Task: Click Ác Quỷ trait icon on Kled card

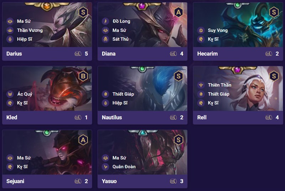Action: click(10, 94)
